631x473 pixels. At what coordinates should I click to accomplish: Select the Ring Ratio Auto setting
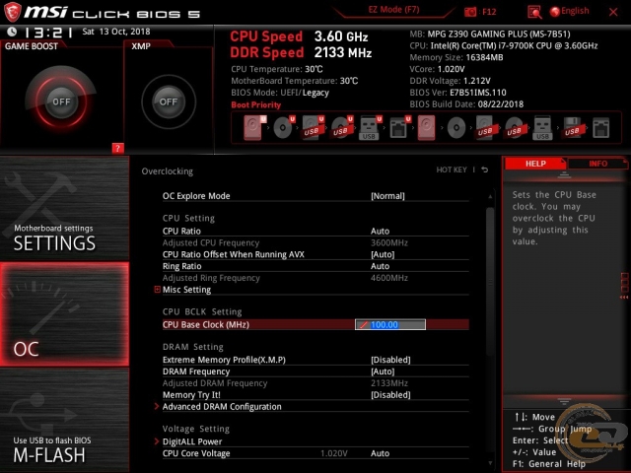coord(380,266)
